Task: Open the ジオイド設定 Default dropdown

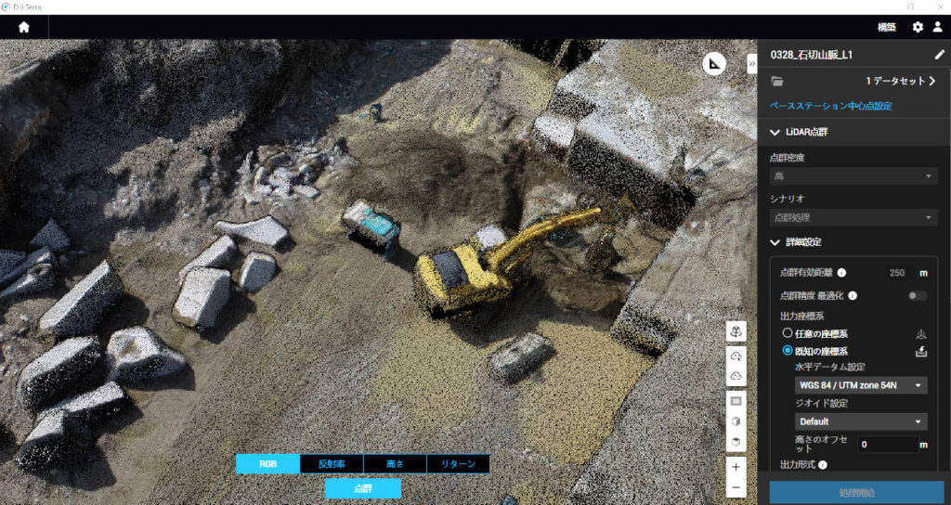Action: (x=860, y=421)
